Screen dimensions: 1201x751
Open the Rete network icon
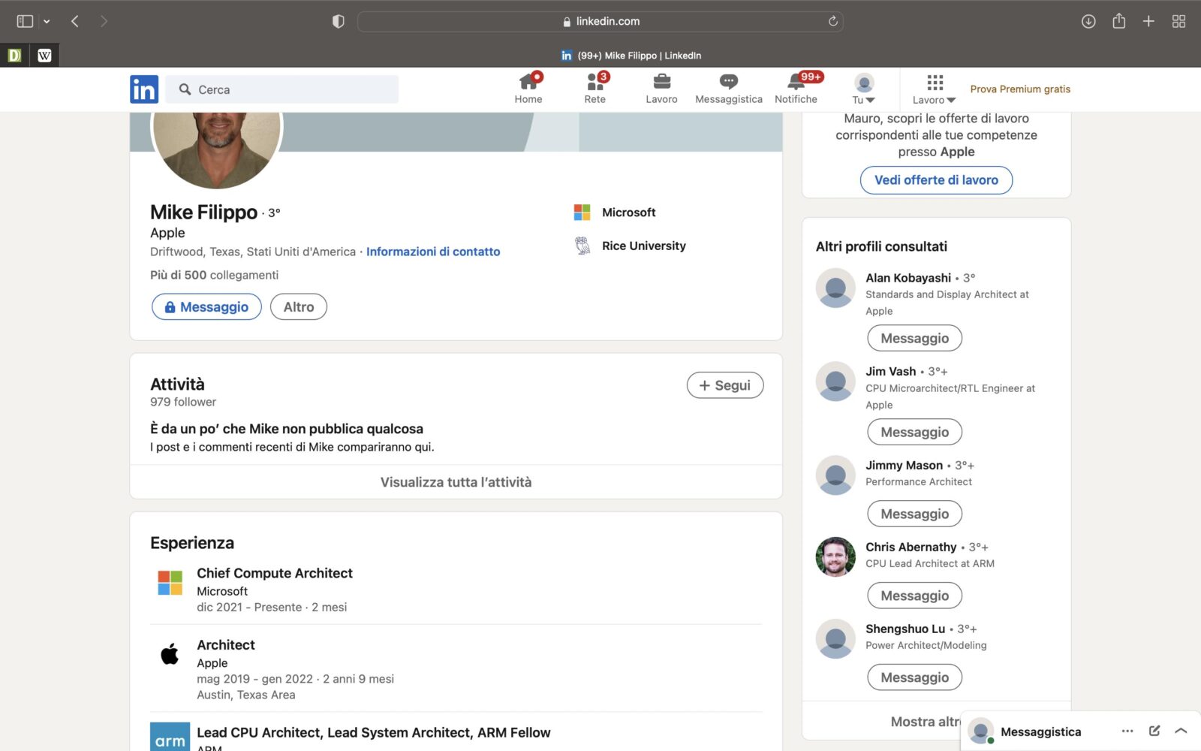[x=595, y=89]
